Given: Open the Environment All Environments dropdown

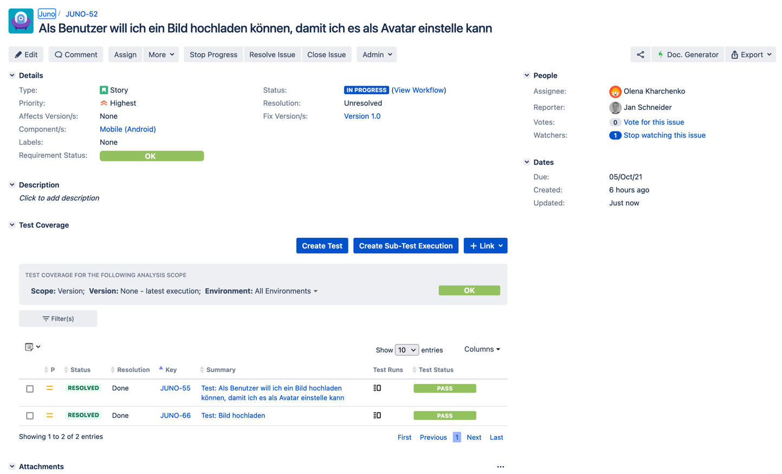Looking at the screenshot, I should [286, 291].
